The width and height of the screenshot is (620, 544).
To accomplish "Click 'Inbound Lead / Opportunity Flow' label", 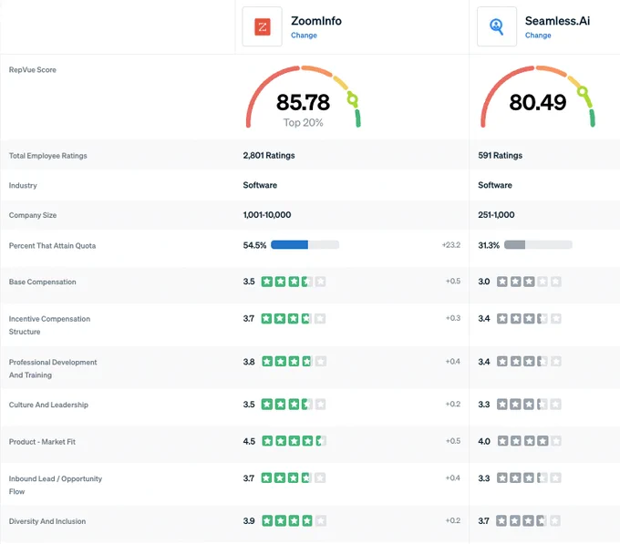I will (56, 485).
